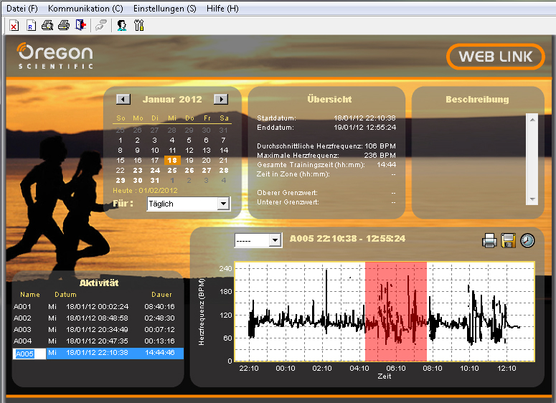Open print preview from the toolbar
This screenshot has width=556, height=403.
(47, 26)
